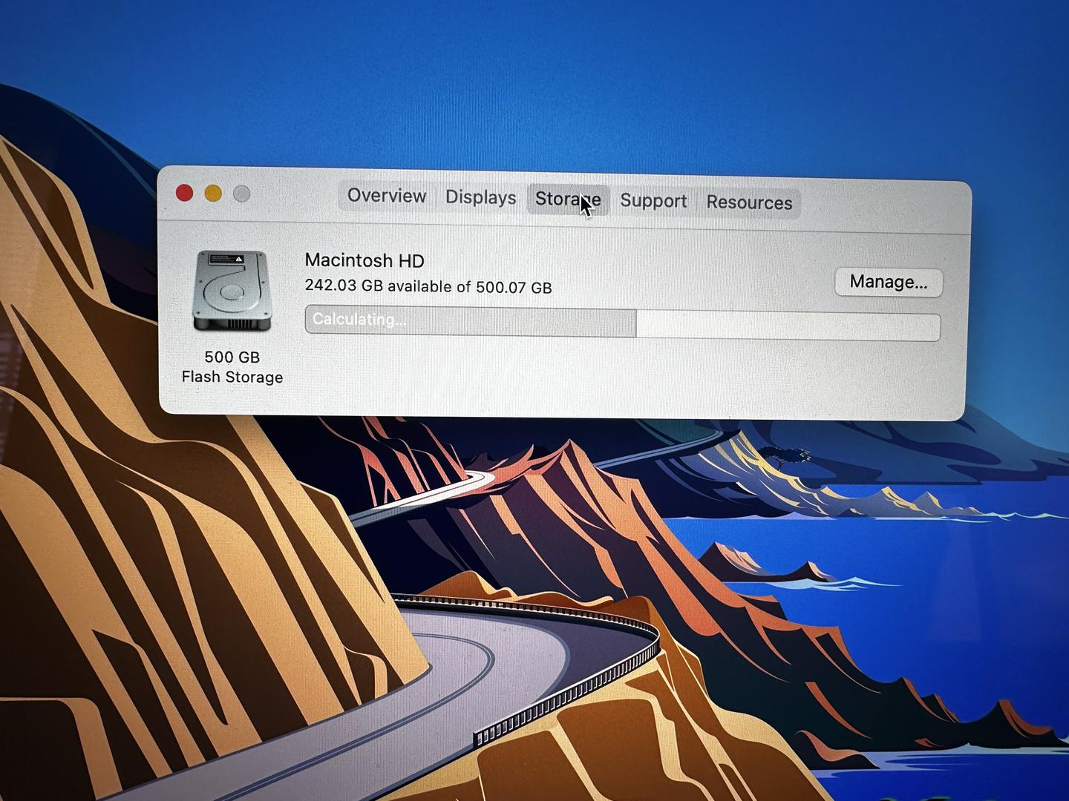Switch to the Overview tab
Screen dimensions: 1069x801
(x=387, y=196)
